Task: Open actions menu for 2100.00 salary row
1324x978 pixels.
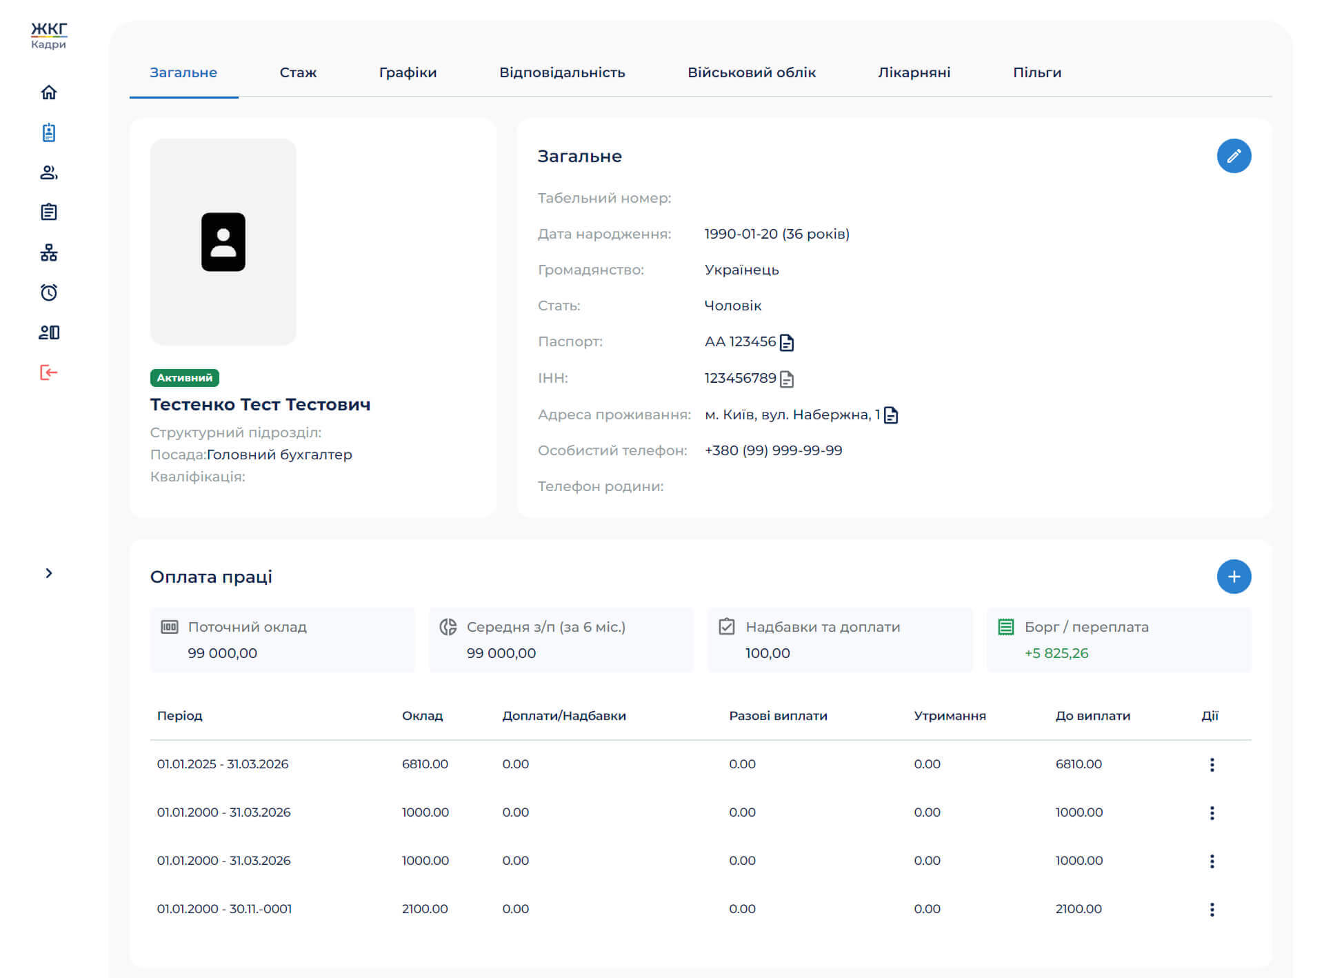Action: click(1212, 909)
